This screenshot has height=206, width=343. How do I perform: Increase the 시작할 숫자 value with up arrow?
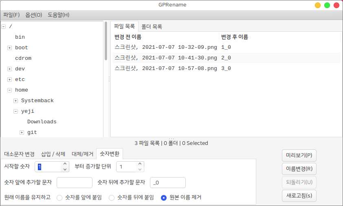(x=65, y=164)
